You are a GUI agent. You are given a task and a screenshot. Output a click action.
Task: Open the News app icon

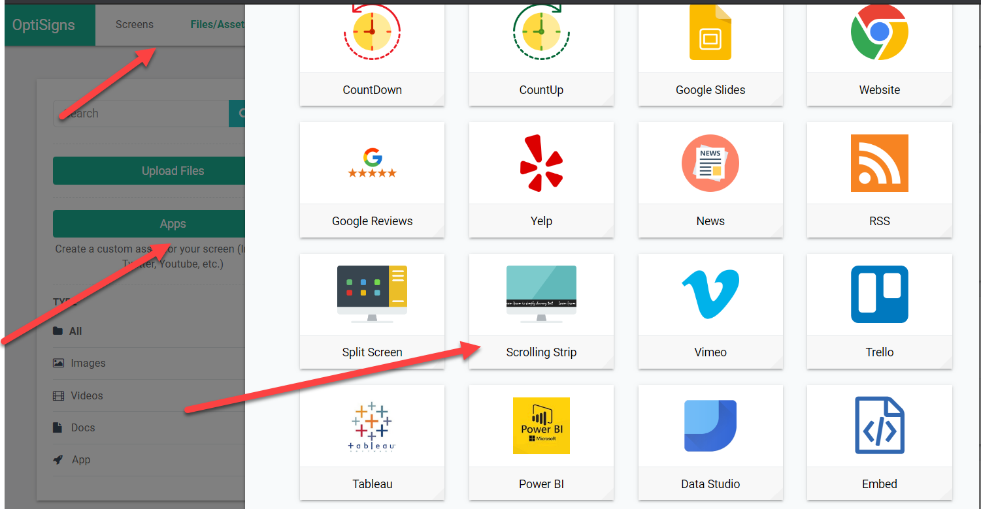click(x=710, y=164)
